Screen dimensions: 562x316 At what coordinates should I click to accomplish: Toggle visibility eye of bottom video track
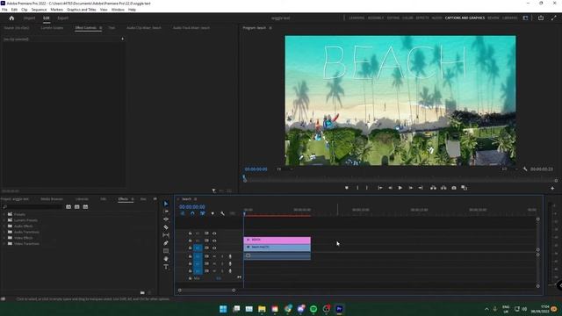214,248
